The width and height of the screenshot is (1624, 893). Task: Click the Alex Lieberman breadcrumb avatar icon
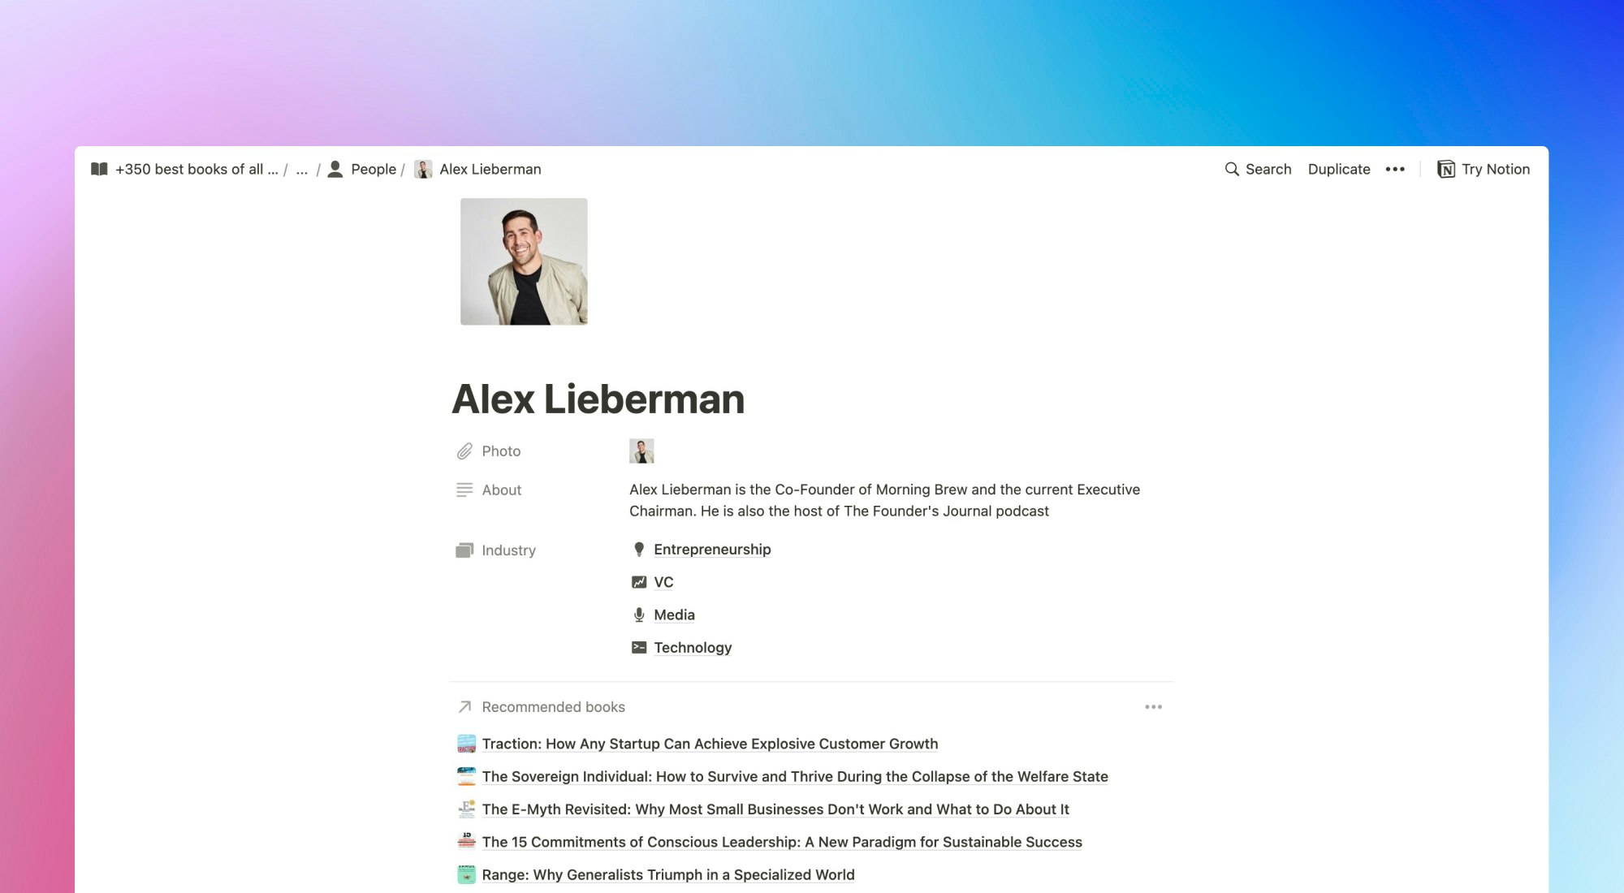(x=423, y=169)
